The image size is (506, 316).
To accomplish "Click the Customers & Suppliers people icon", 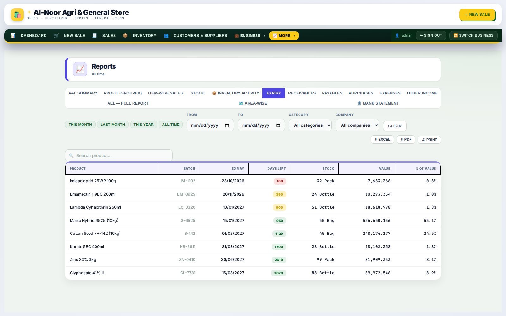I will coord(166,36).
